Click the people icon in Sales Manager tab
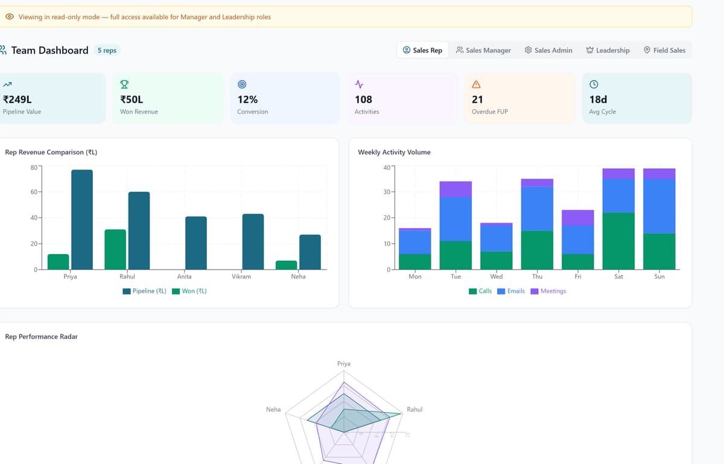 point(460,50)
